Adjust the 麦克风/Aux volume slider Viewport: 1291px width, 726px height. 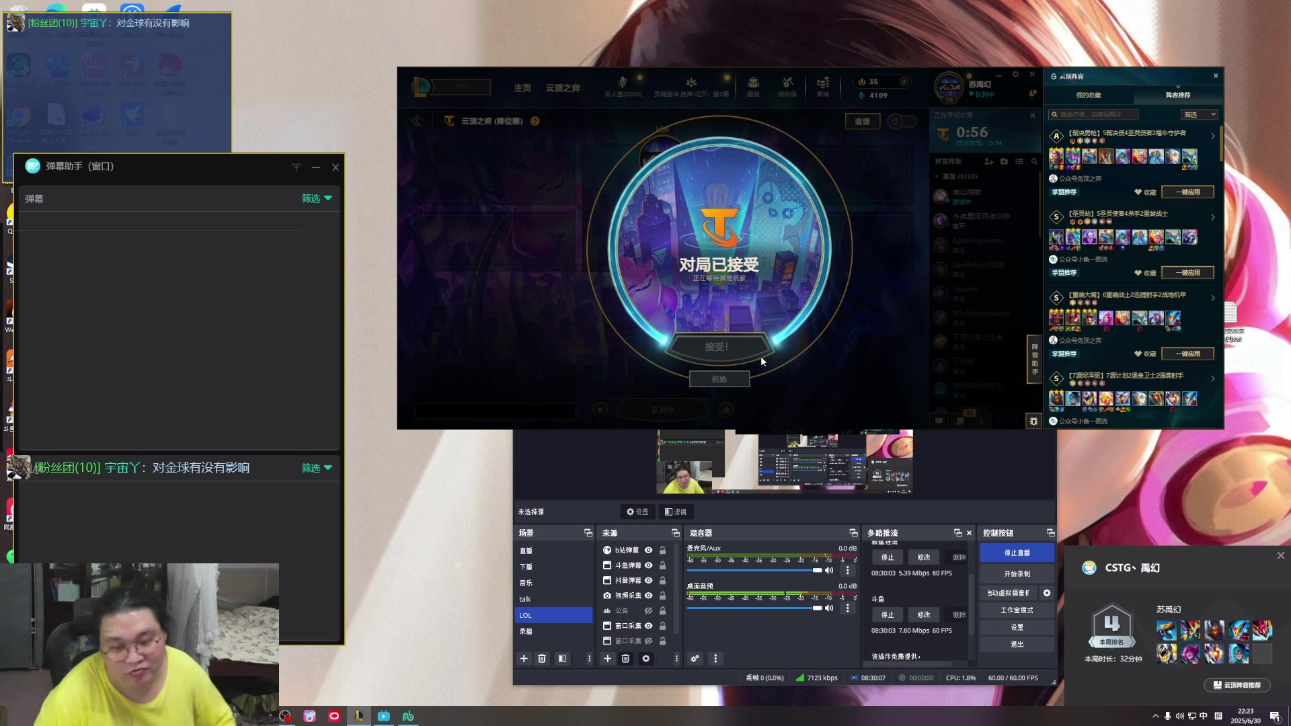(754, 570)
